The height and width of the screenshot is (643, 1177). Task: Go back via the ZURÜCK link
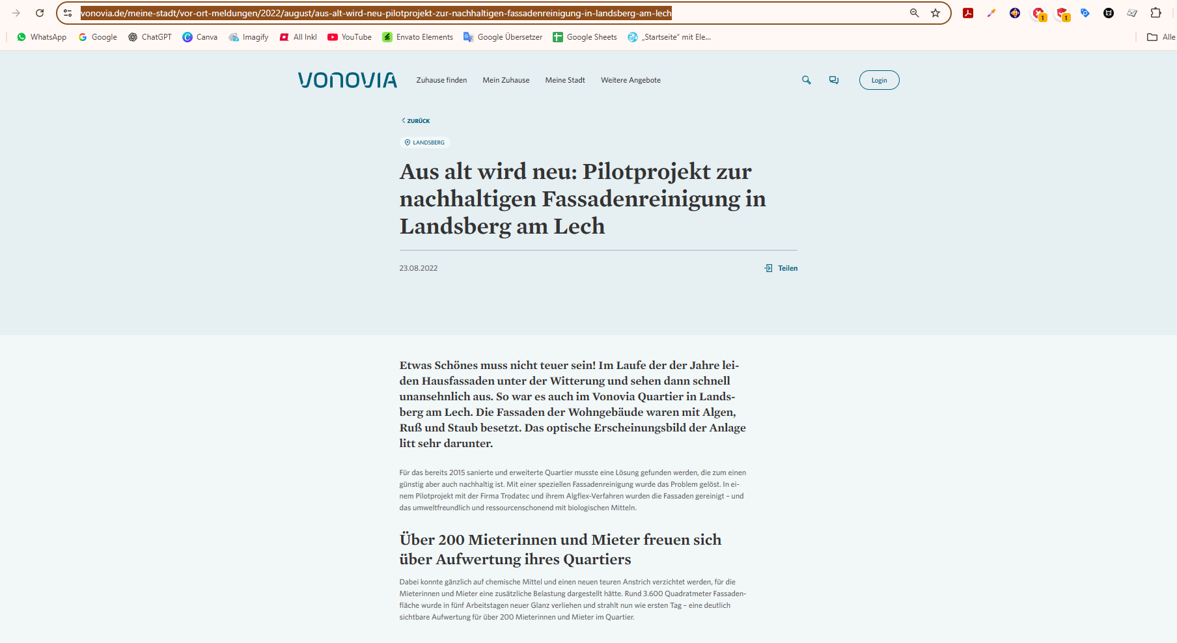tap(416, 120)
